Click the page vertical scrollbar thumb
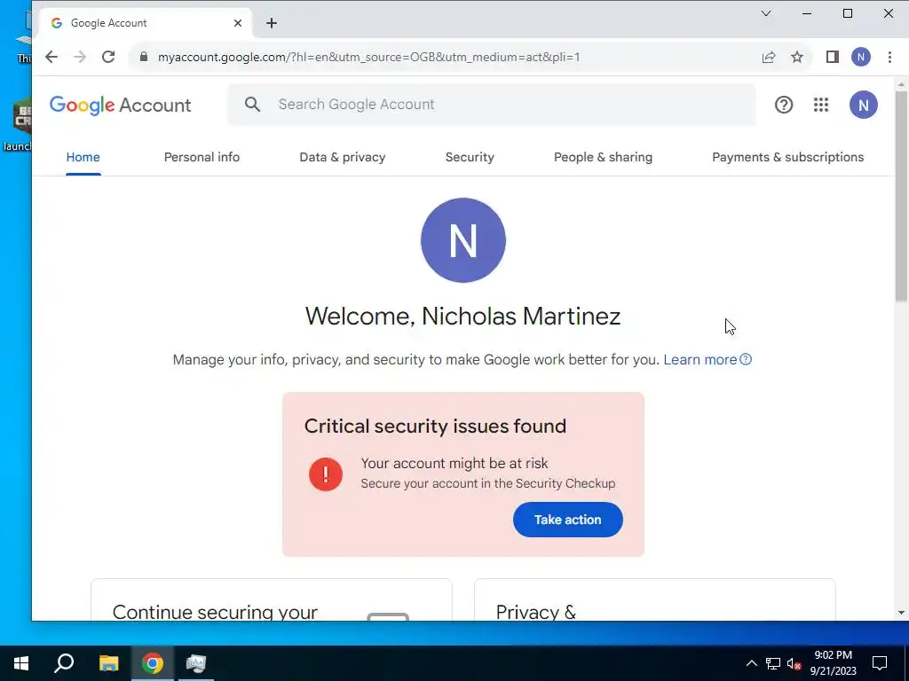The width and height of the screenshot is (909, 681). pyautogui.click(x=901, y=196)
